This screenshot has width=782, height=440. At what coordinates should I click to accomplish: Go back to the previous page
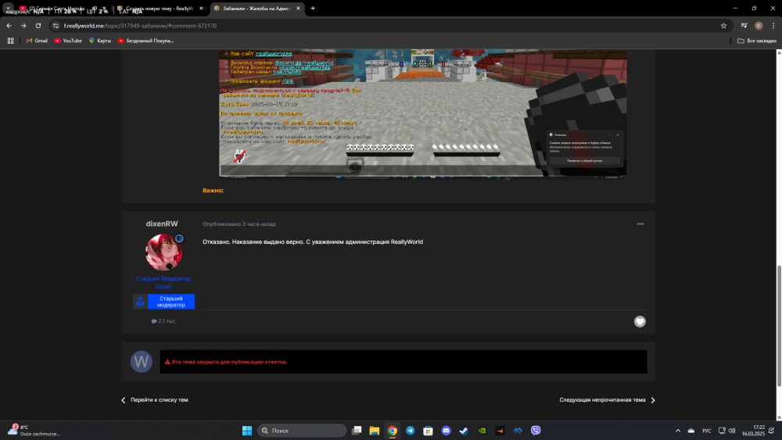[9, 26]
